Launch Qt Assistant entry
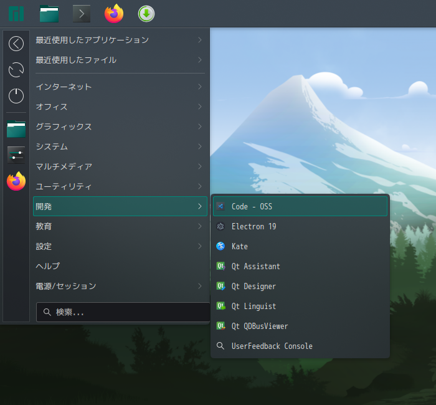The width and height of the screenshot is (436, 405). tap(300, 266)
